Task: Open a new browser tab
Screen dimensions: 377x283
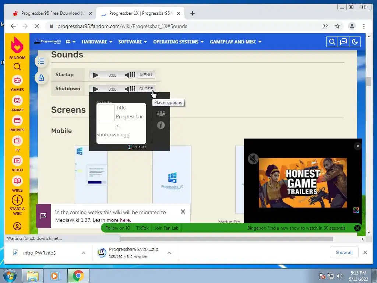Action: tap(192, 13)
